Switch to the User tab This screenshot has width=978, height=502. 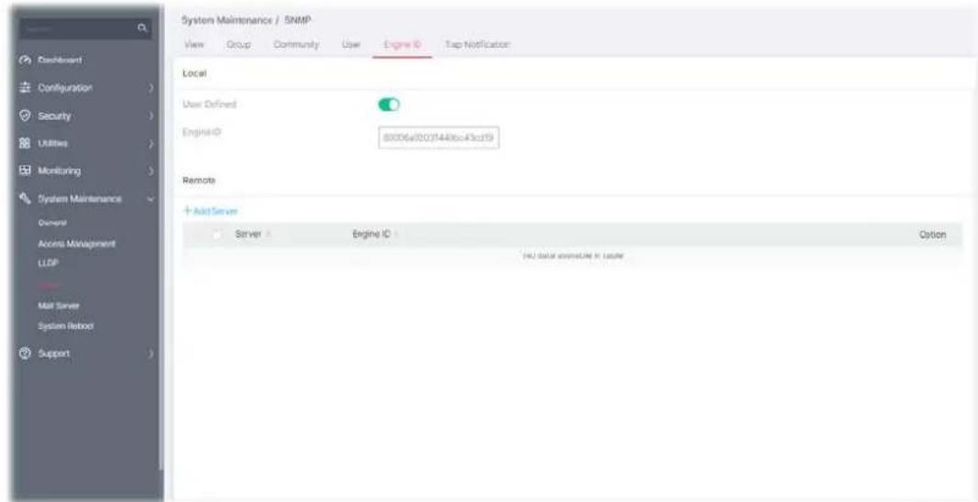click(349, 45)
